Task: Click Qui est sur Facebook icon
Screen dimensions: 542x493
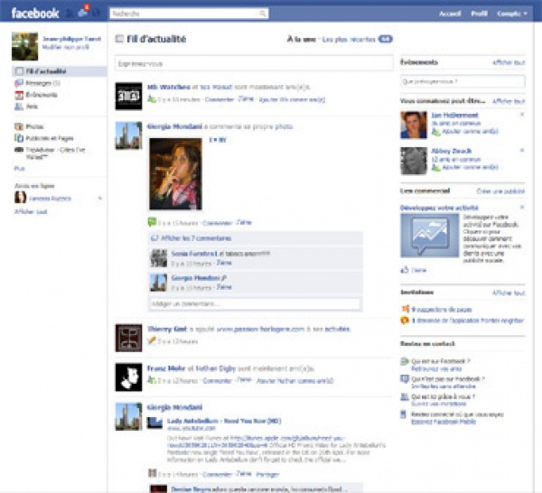Action: pos(405,362)
